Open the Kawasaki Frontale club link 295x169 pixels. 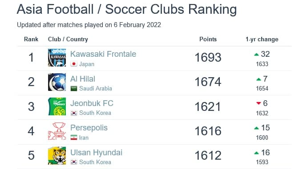pyautogui.click(x=103, y=54)
